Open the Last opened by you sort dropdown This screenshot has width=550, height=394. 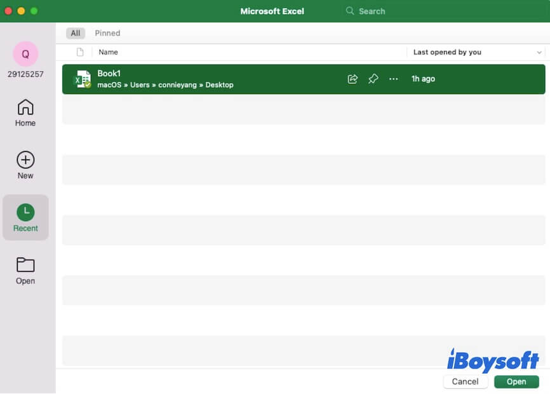click(x=446, y=51)
